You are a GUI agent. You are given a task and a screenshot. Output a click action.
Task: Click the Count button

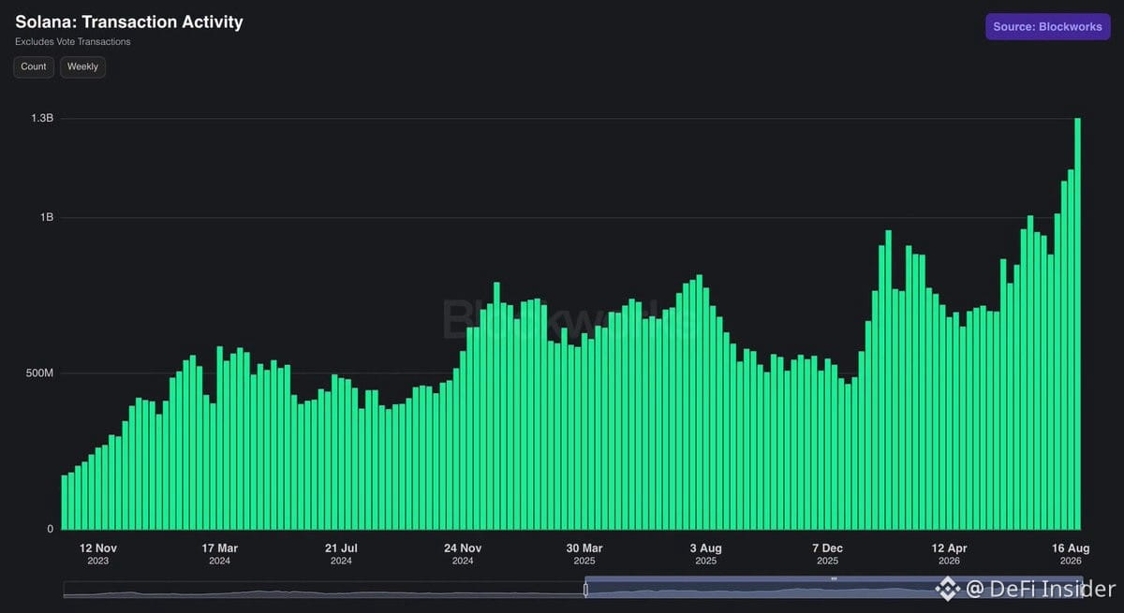coord(34,67)
